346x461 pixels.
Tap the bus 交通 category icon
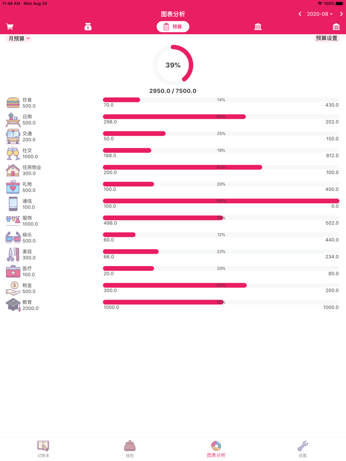pos(13,136)
